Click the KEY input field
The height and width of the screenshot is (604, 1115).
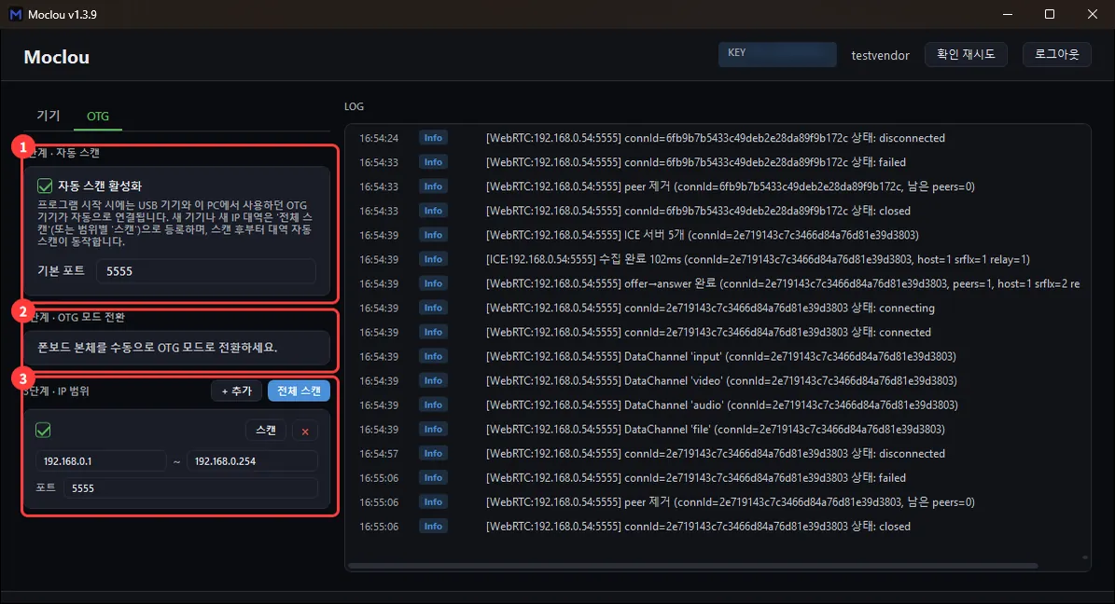coord(777,55)
